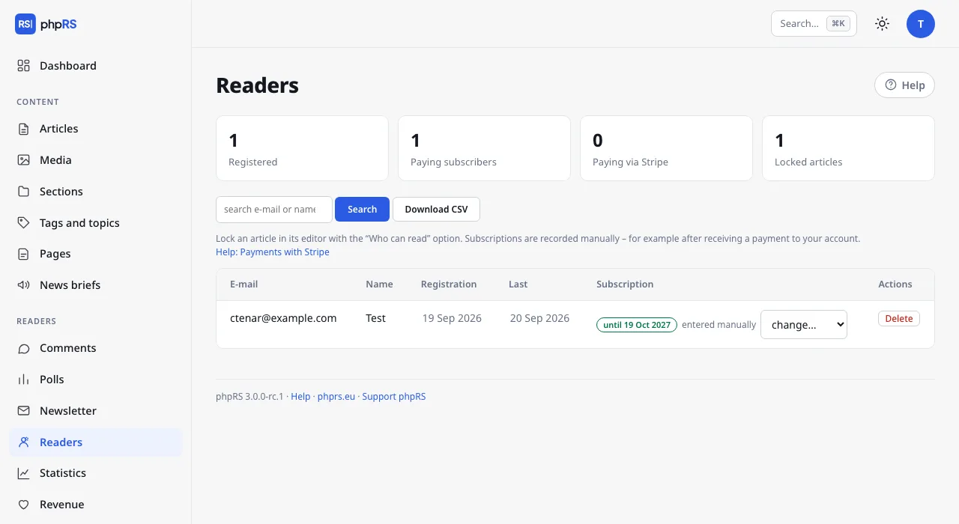The width and height of the screenshot is (959, 524).
Task: Click last visit date 20 Sep 2026
Action: coord(539,318)
